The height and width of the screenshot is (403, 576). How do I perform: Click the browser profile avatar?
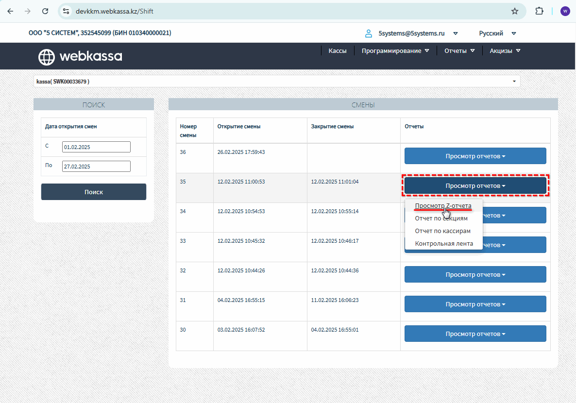click(x=564, y=11)
